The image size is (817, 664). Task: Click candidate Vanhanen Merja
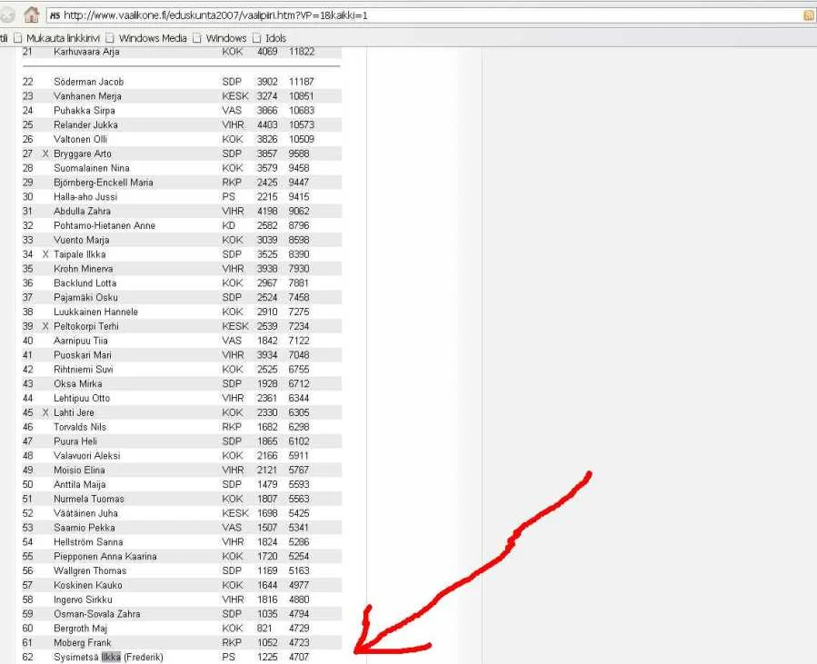pos(87,96)
